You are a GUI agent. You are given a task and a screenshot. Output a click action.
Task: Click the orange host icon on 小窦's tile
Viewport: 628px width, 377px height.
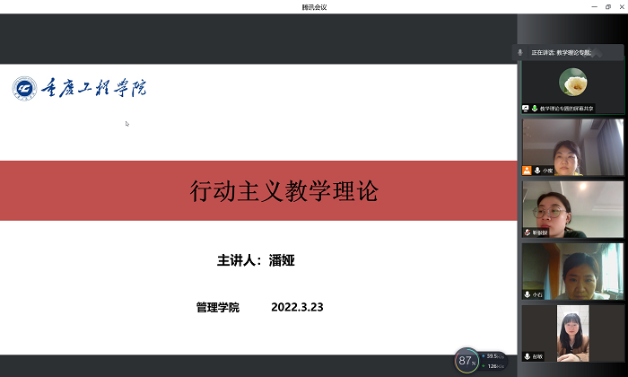(x=527, y=170)
